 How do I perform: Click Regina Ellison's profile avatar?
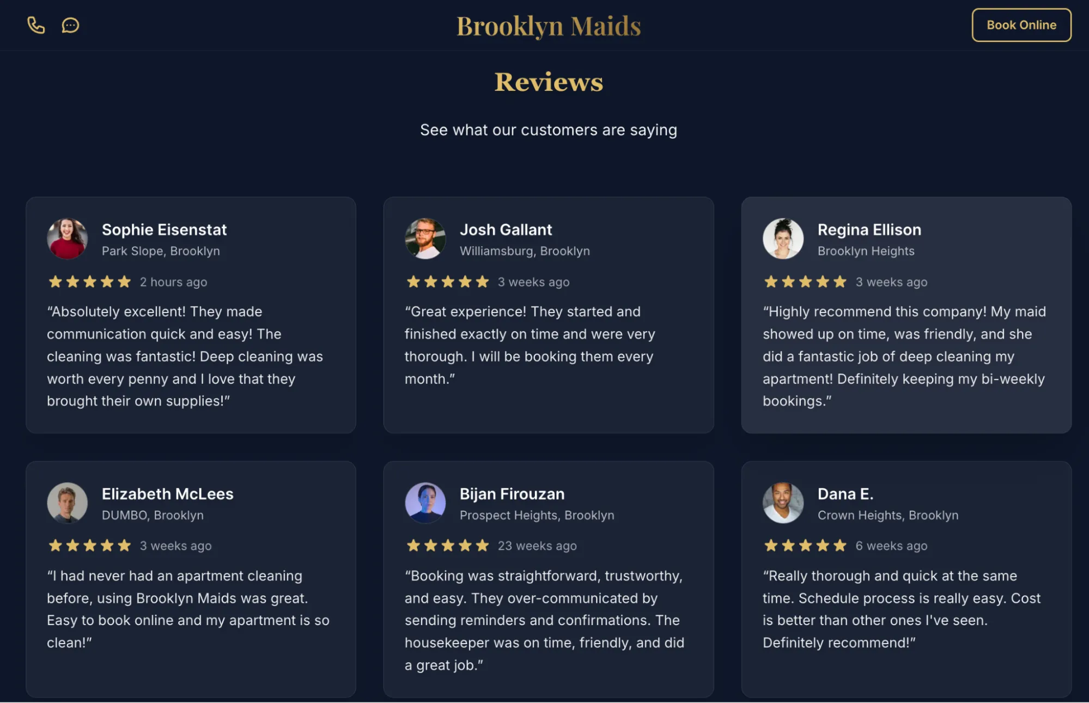pyautogui.click(x=783, y=239)
